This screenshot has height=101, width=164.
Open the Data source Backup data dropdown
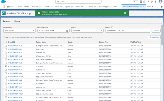coord(19,31)
